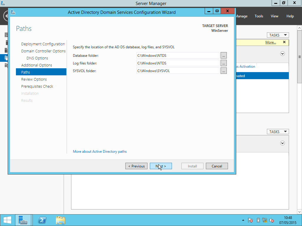302x226 pixels.
Task: Click the muted speaker tray icon
Action: 272,220
